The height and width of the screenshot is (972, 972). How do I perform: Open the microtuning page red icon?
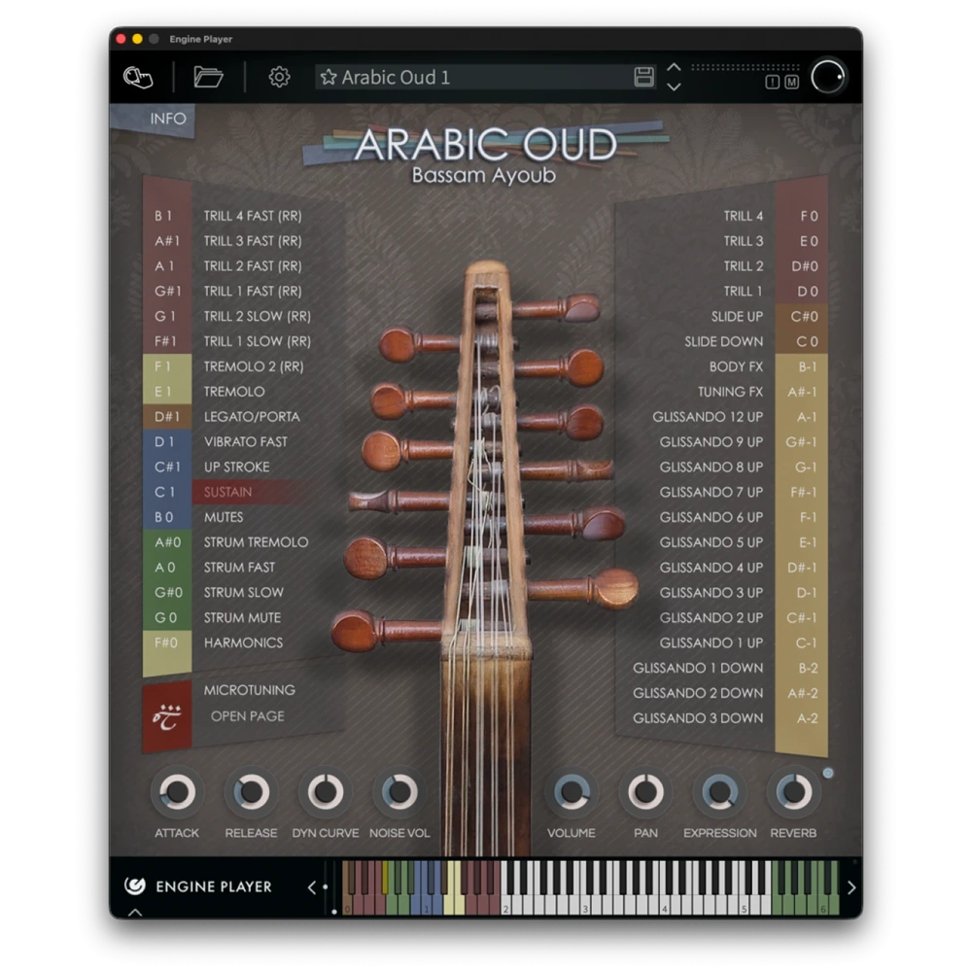pyautogui.click(x=167, y=717)
